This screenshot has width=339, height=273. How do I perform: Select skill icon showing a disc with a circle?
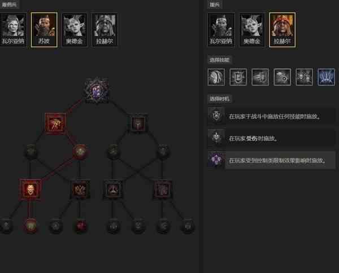pyautogui.click(x=282, y=77)
